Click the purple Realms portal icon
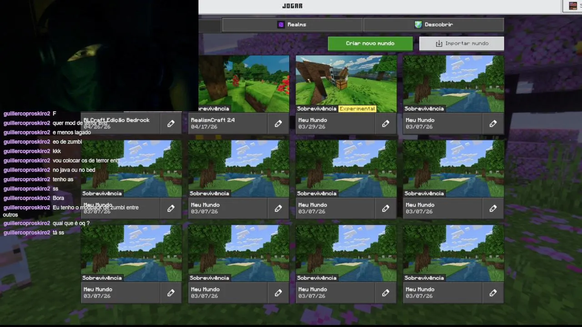This screenshot has width=582, height=327. [x=281, y=25]
